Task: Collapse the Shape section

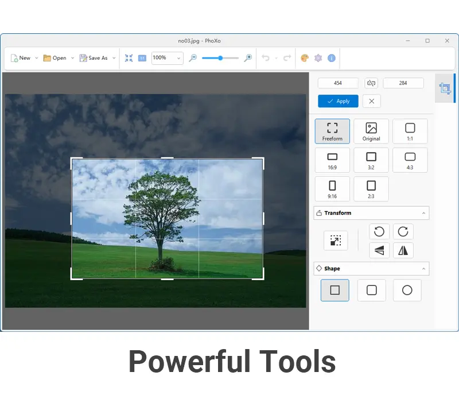Action: (x=423, y=269)
